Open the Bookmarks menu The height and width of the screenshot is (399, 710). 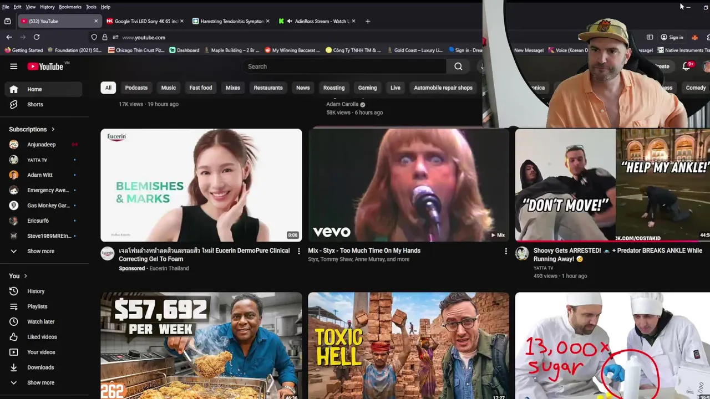(70, 7)
